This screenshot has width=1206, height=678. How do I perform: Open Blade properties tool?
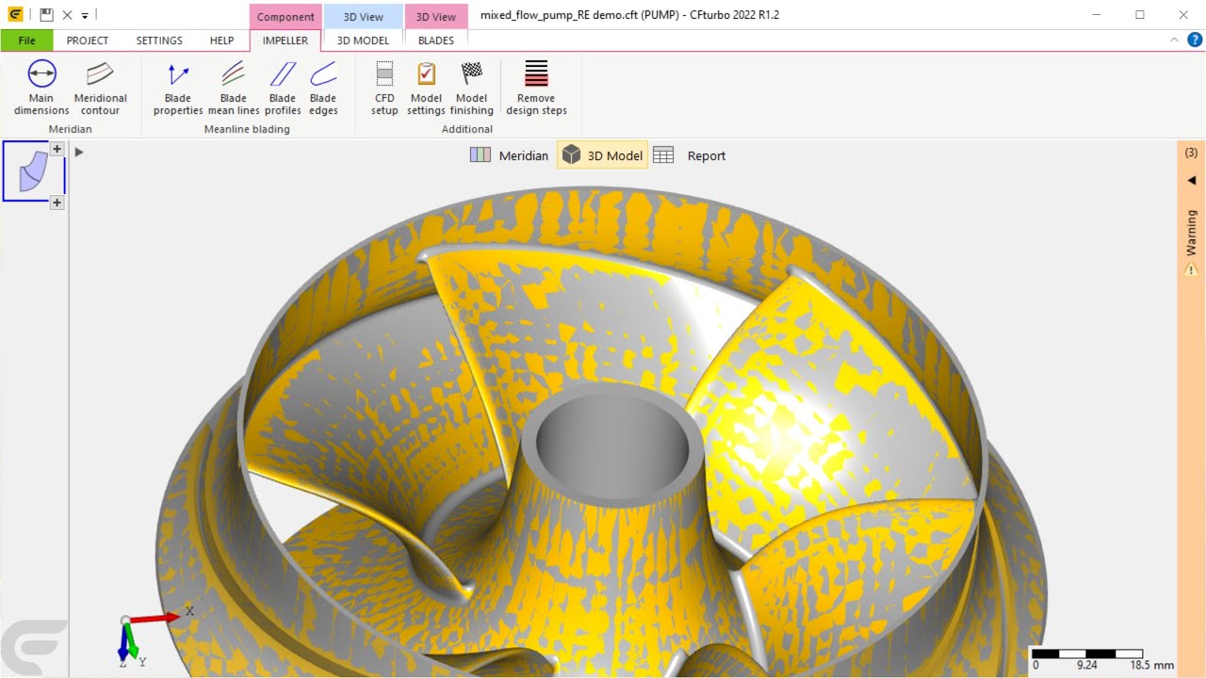click(178, 88)
